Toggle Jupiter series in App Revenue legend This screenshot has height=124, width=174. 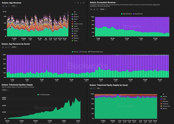[x=75, y=26]
